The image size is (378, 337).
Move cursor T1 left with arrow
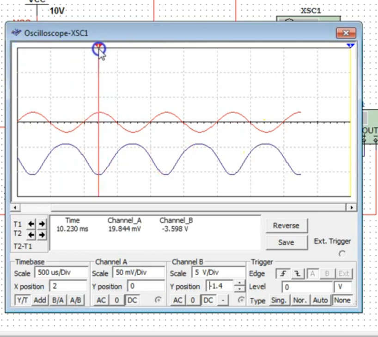pyautogui.click(x=31, y=224)
